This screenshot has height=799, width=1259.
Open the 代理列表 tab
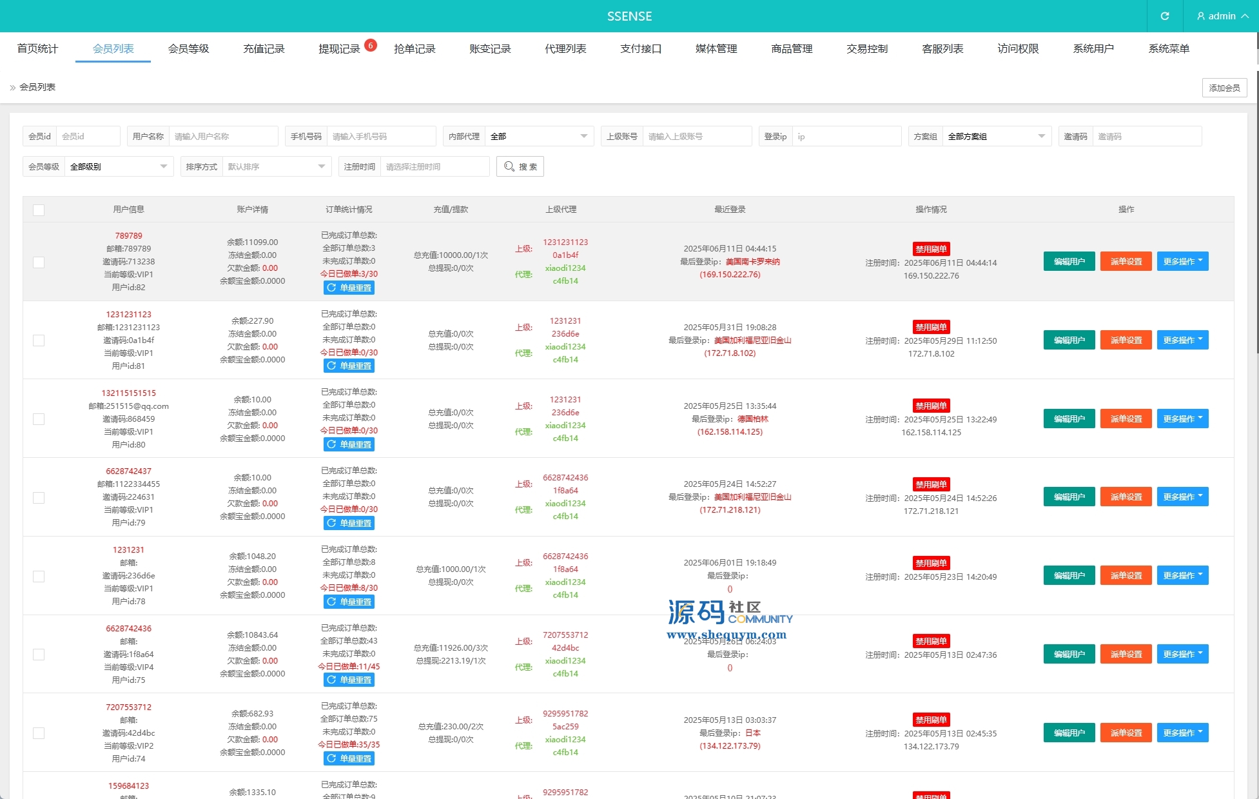(565, 49)
